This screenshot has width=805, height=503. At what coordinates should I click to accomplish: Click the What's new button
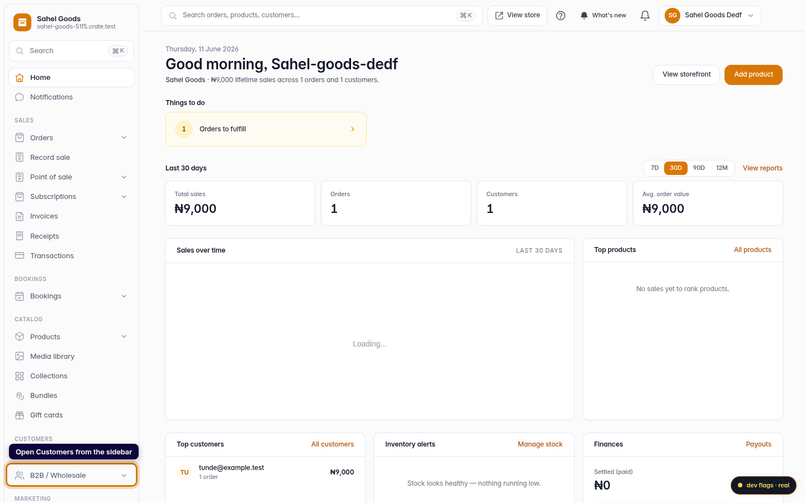tap(603, 16)
